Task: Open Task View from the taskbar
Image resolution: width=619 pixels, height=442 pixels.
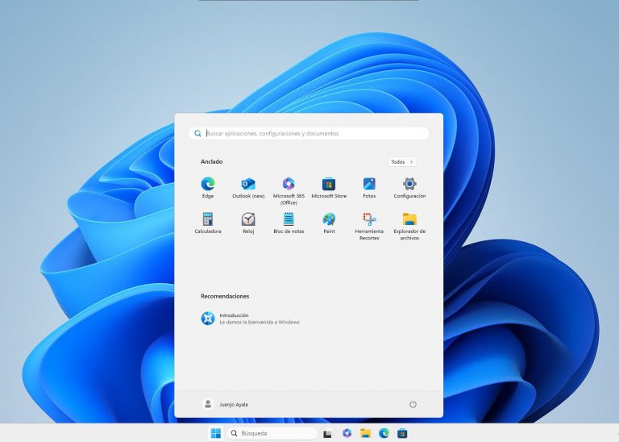Action: (327, 434)
